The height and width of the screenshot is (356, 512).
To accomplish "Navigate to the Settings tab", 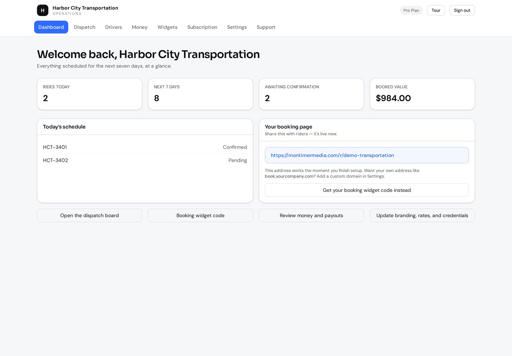I will click(x=237, y=27).
